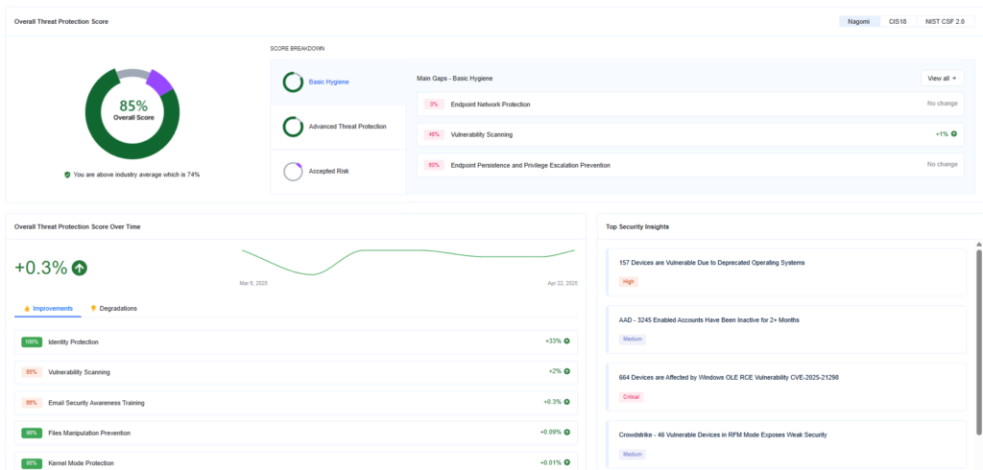The height and width of the screenshot is (470, 983).
Task: Click the Advanced Threat Protection ring icon
Action: click(x=293, y=127)
